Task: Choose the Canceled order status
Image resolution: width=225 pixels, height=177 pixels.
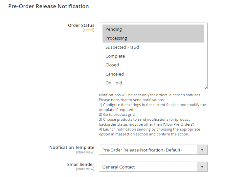Action: point(115,74)
